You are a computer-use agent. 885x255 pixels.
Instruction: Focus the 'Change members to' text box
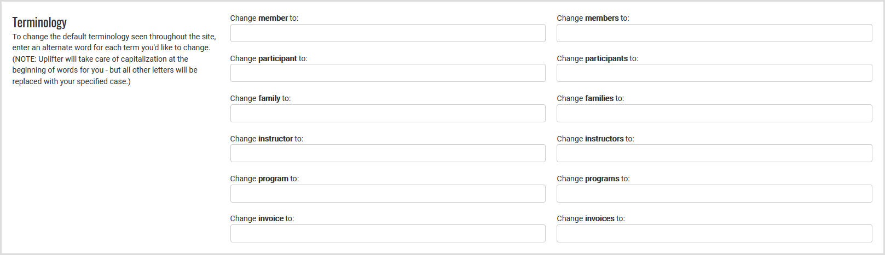714,33
